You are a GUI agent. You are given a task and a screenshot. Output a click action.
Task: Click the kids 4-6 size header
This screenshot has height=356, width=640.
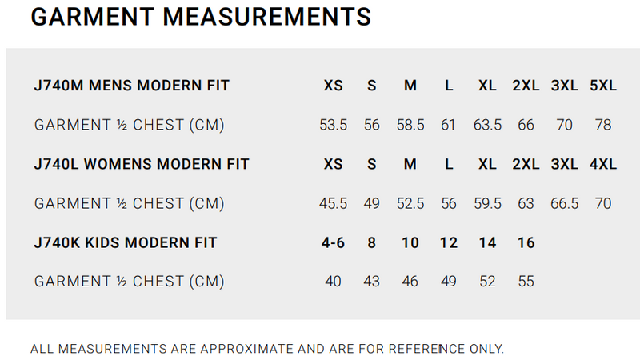click(x=333, y=242)
